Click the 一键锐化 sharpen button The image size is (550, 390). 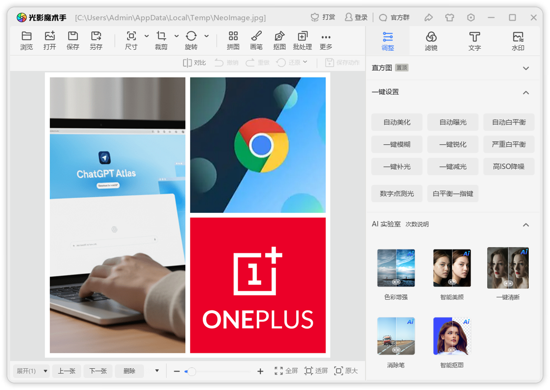[x=453, y=144]
